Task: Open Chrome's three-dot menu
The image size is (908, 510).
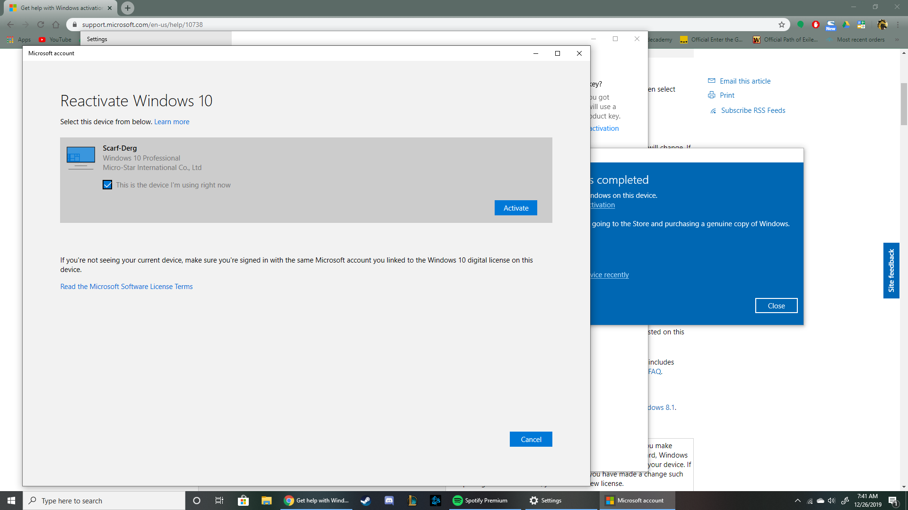Action: 898,25
